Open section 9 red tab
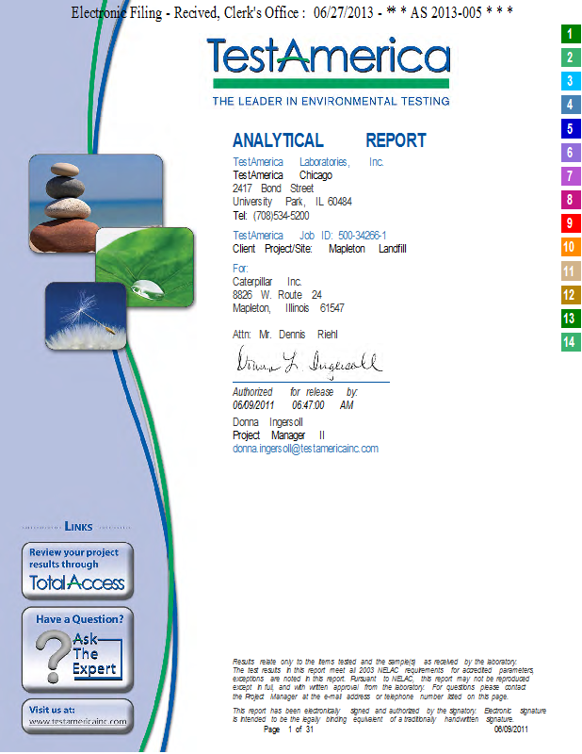This screenshot has height=754, width=582. tap(571, 223)
